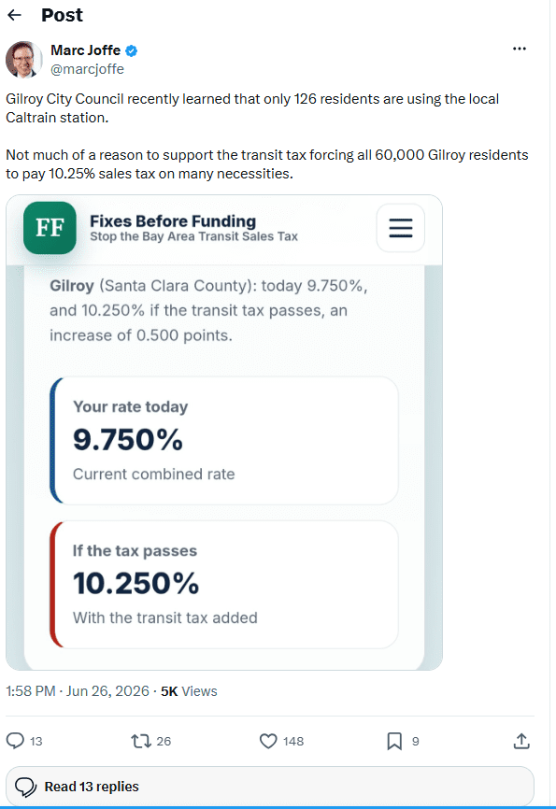Click the Fixes Before Funding title
556x809 pixels.
pos(173,220)
